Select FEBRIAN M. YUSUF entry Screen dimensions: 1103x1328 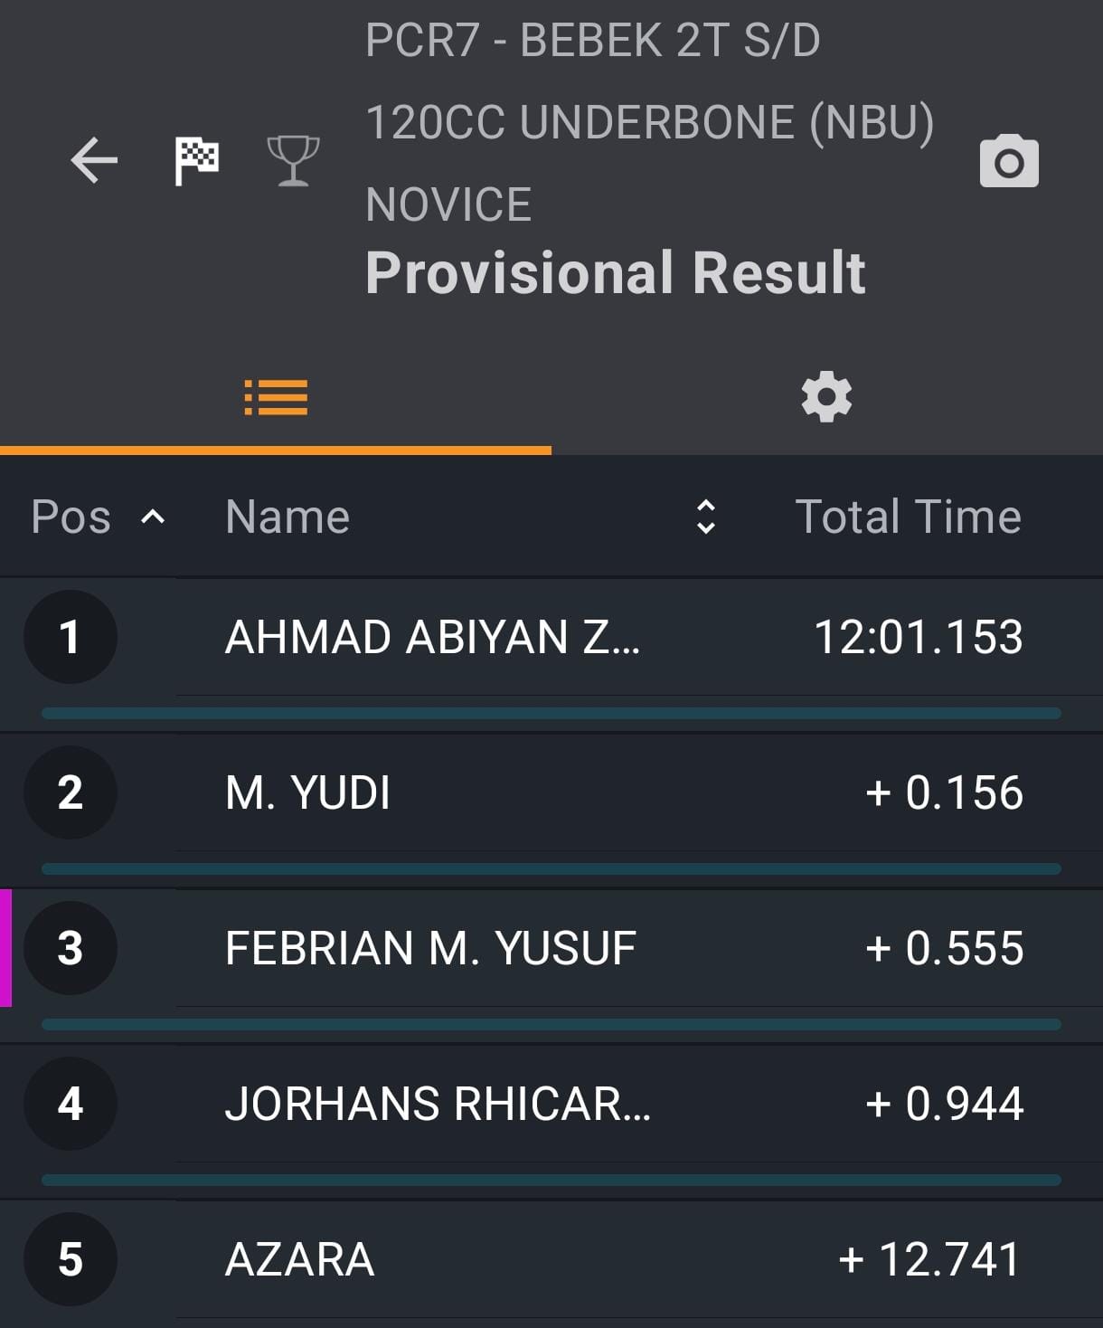[x=551, y=948]
